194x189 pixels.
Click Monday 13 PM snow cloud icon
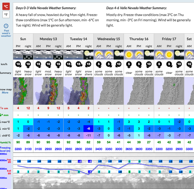[x=48, y=55]
